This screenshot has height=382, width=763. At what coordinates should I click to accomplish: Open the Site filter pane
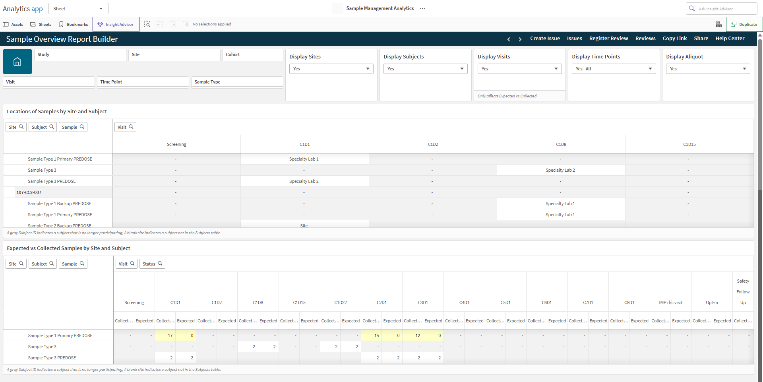[x=174, y=54]
